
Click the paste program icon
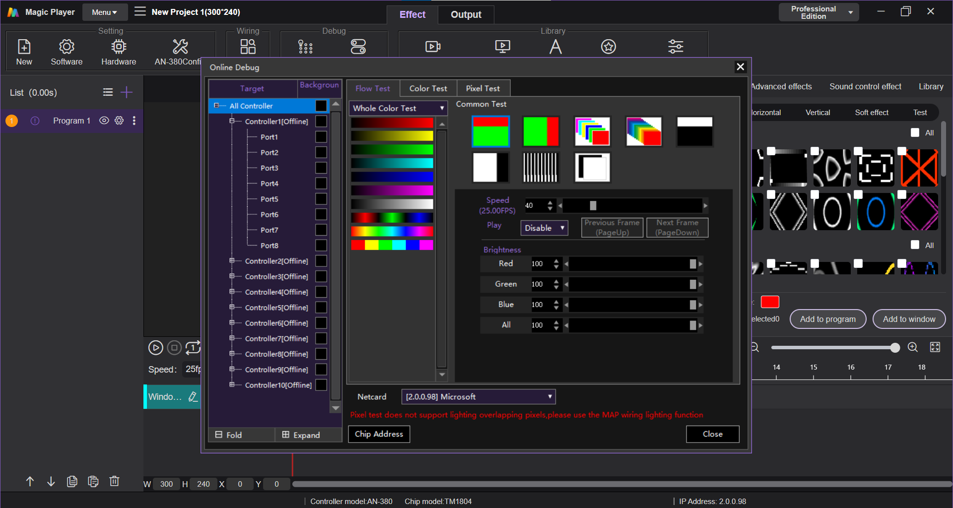[x=93, y=481]
